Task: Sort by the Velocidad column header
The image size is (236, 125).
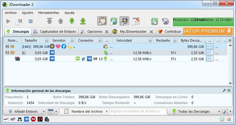Action: (124, 40)
